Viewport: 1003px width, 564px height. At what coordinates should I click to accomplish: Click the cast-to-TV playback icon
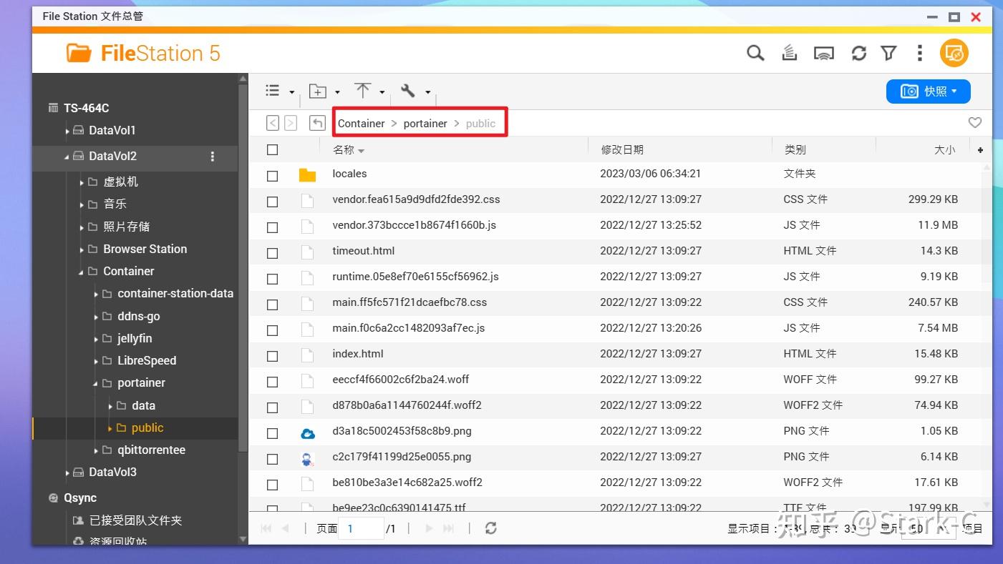824,52
